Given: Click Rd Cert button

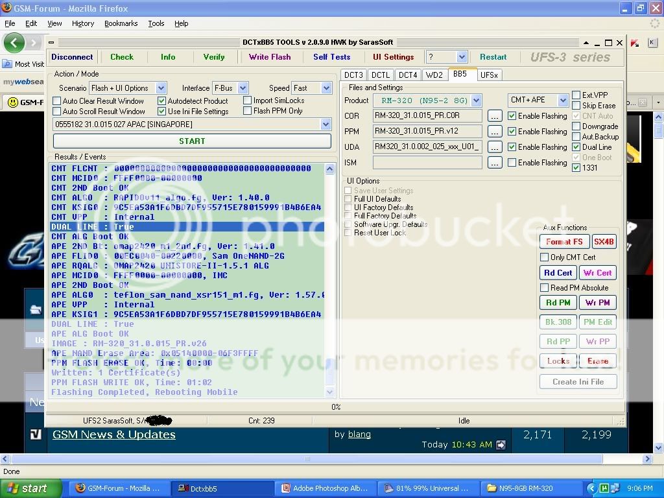Looking at the screenshot, I should [558, 273].
